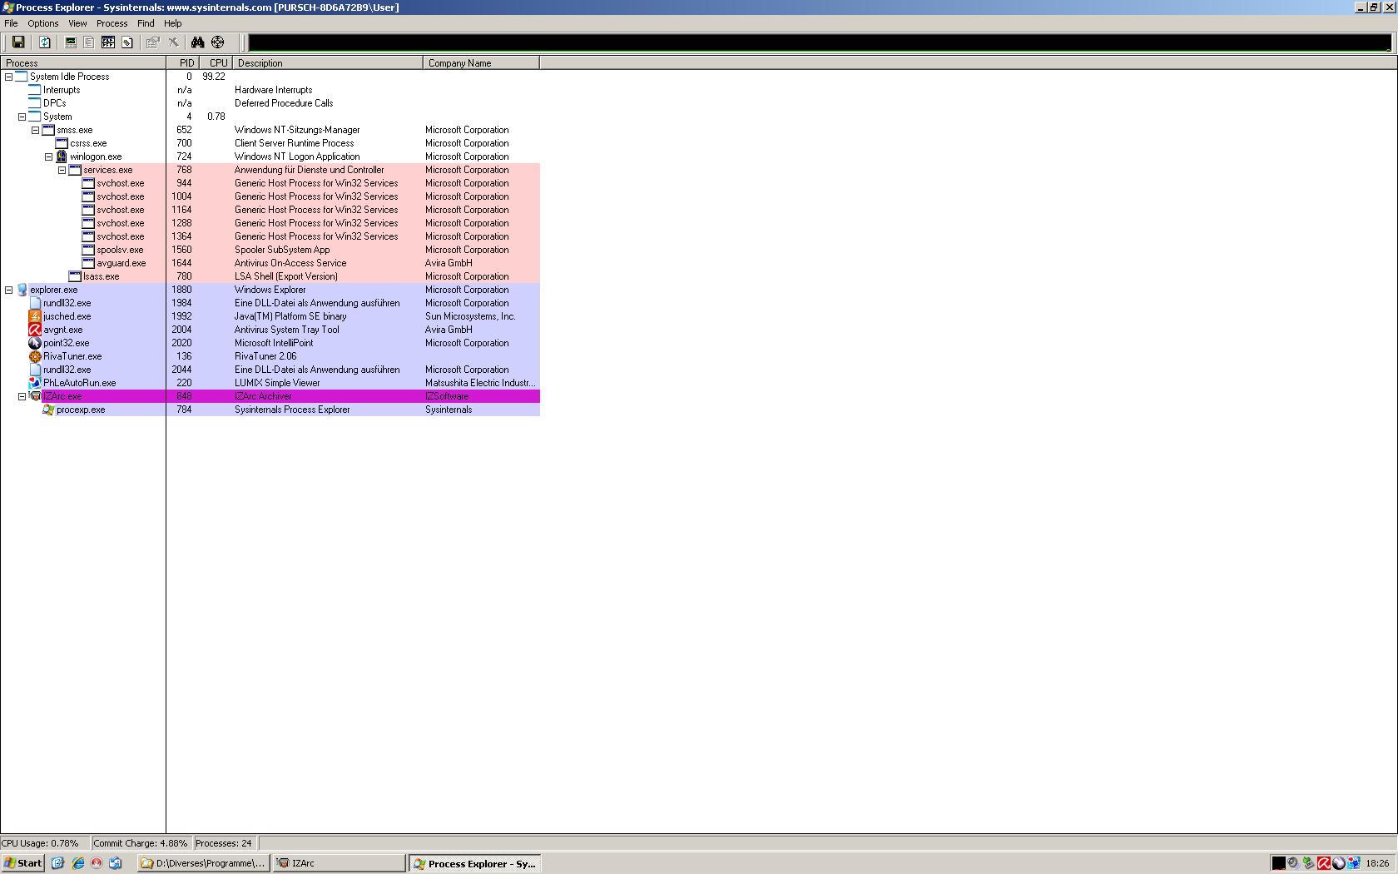Click the Safely Remove Hardware tray icon
Viewport: 1398px width, 874px height.
pos(1308,863)
